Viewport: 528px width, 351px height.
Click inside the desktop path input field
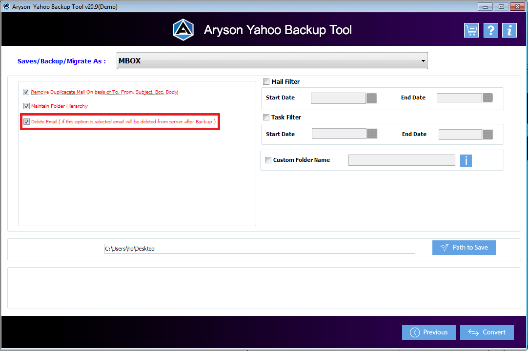tap(259, 248)
